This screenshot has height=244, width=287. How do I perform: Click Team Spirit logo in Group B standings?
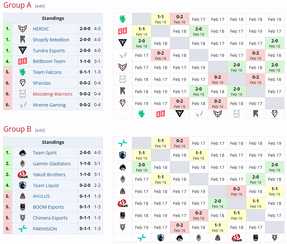[x=23, y=153]
